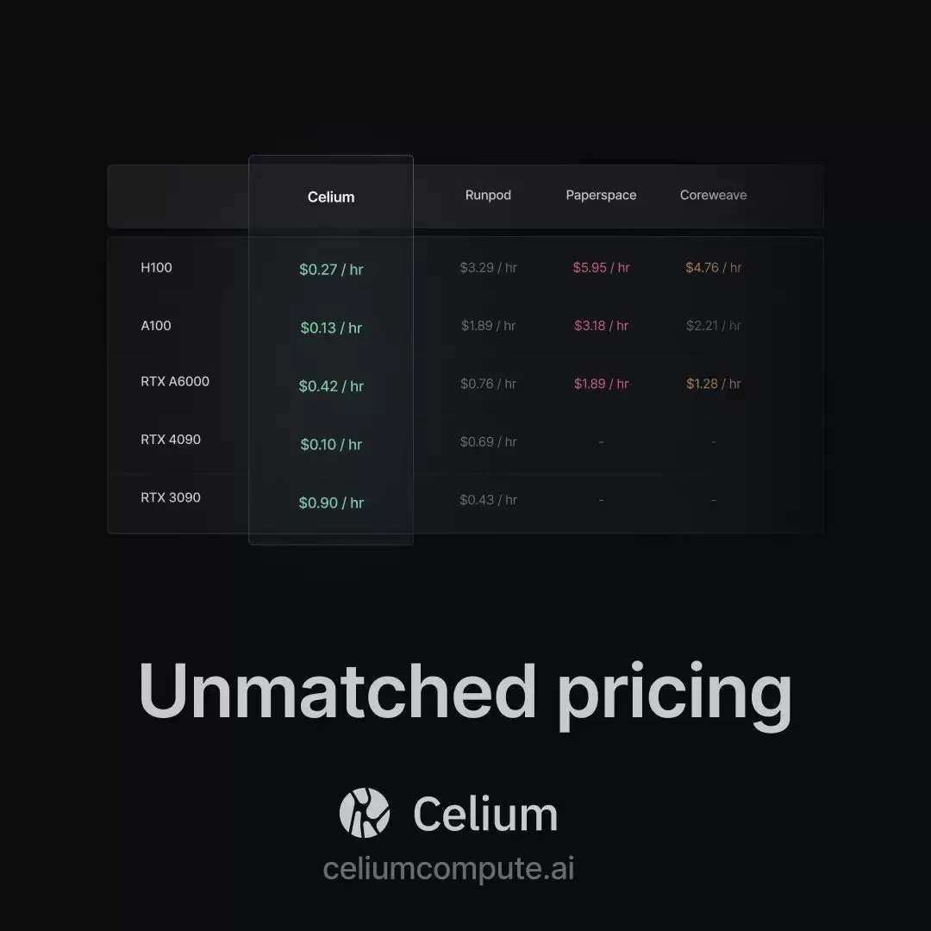Click the Celium brand name text

pyautogui.click(x=485, y=815)
